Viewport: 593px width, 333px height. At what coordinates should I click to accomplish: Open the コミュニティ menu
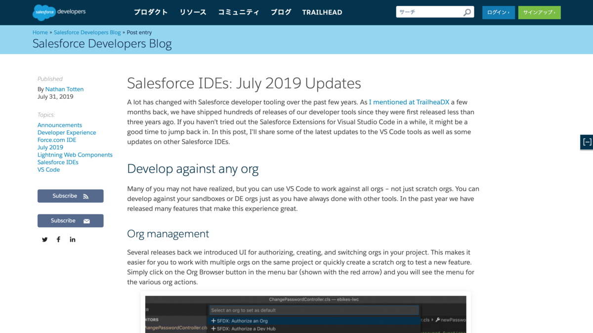point(239,12)
